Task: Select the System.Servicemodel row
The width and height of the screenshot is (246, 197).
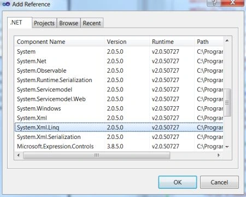Action: pos(119,90)
